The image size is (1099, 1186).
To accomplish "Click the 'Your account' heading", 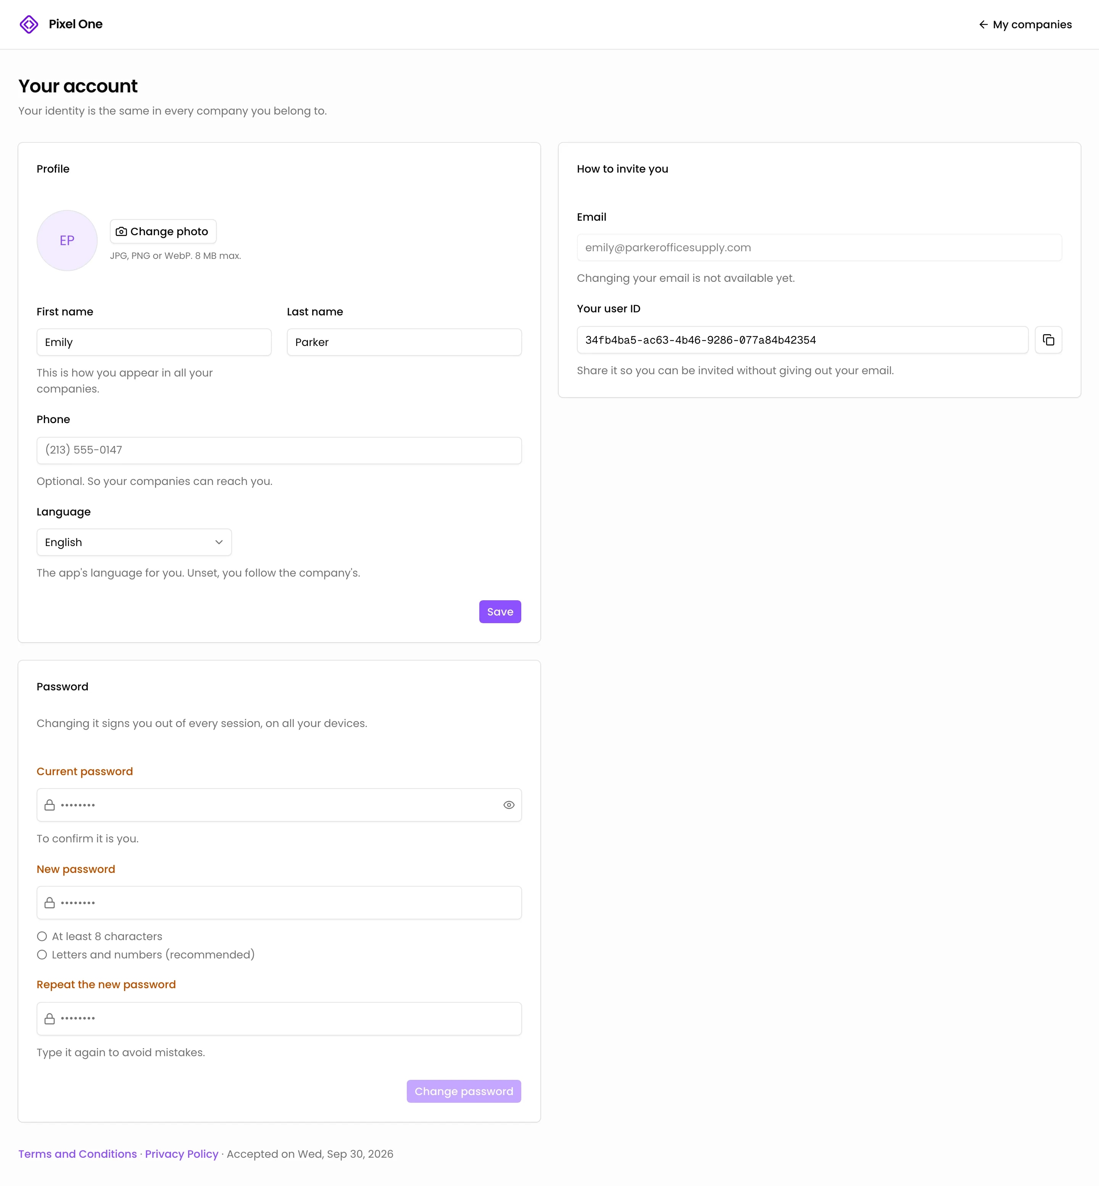I will click(x=78, y=86).
